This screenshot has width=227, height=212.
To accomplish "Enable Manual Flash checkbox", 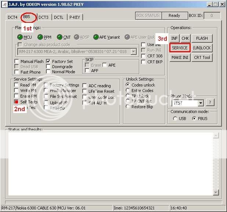I will click(17, 61).
